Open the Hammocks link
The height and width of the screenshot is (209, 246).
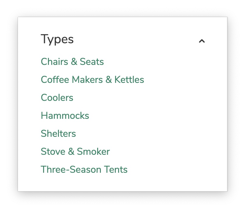click(x=65, y=116)
